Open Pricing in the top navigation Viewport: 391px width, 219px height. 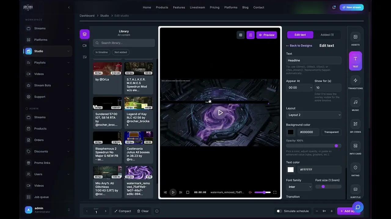[x=214, y=7]
